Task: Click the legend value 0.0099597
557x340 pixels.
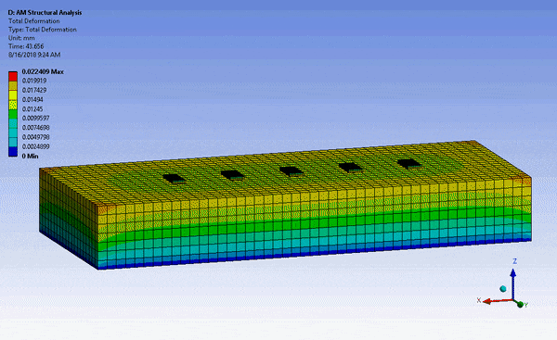Action: 35,118
